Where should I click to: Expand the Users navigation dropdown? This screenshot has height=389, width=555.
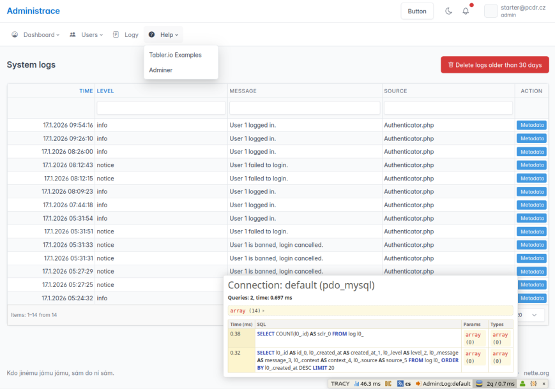(86, 34)
